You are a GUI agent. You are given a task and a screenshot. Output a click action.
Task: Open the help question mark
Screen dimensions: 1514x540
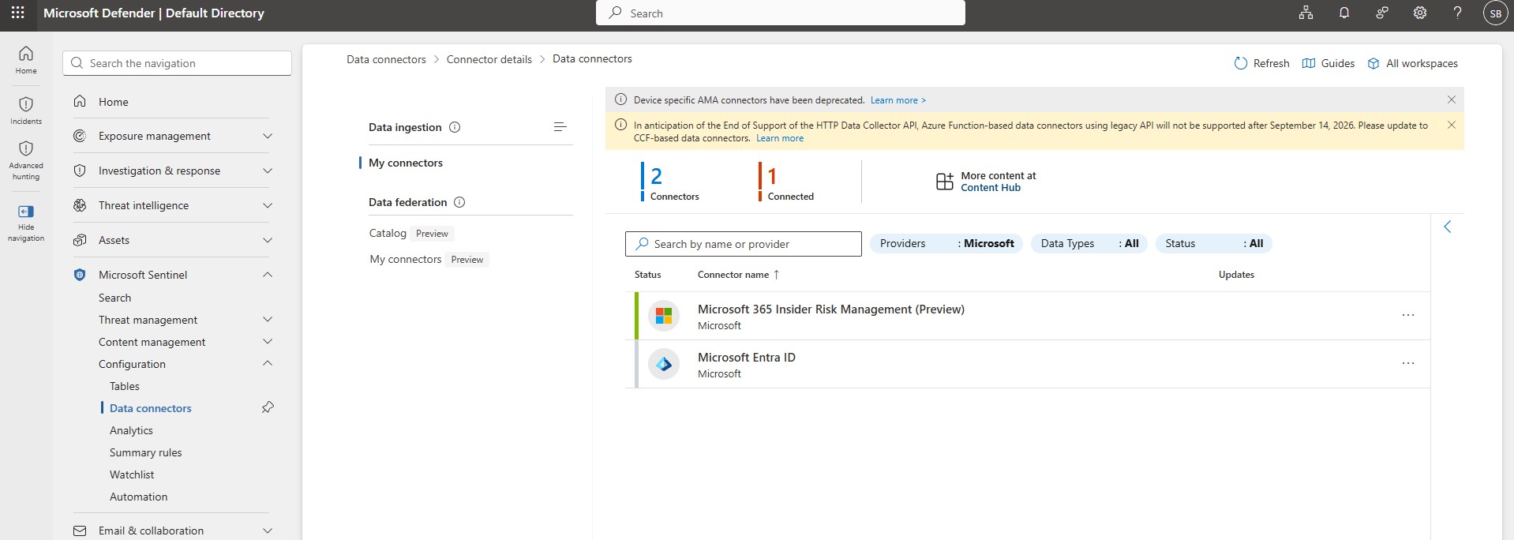[1457, 13]
